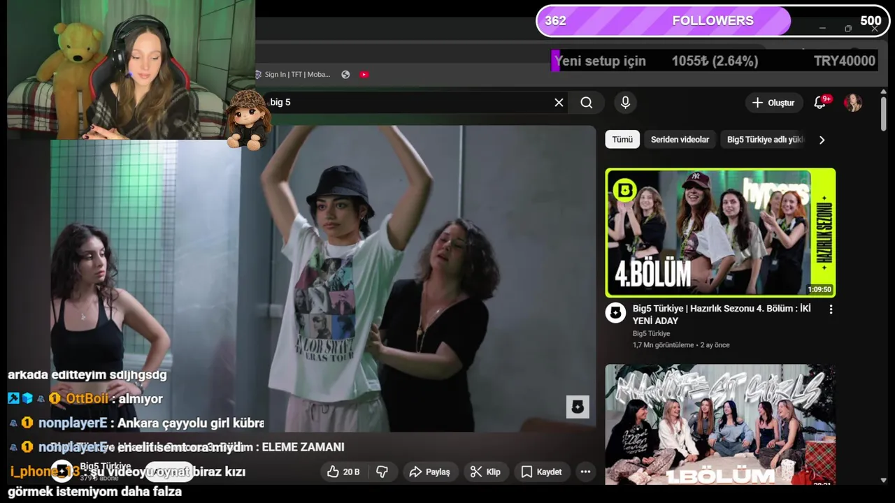This screenshot has height=503, width=895.
Task: Select the Seriden videolar chip
Action: [x=680, y=140]
